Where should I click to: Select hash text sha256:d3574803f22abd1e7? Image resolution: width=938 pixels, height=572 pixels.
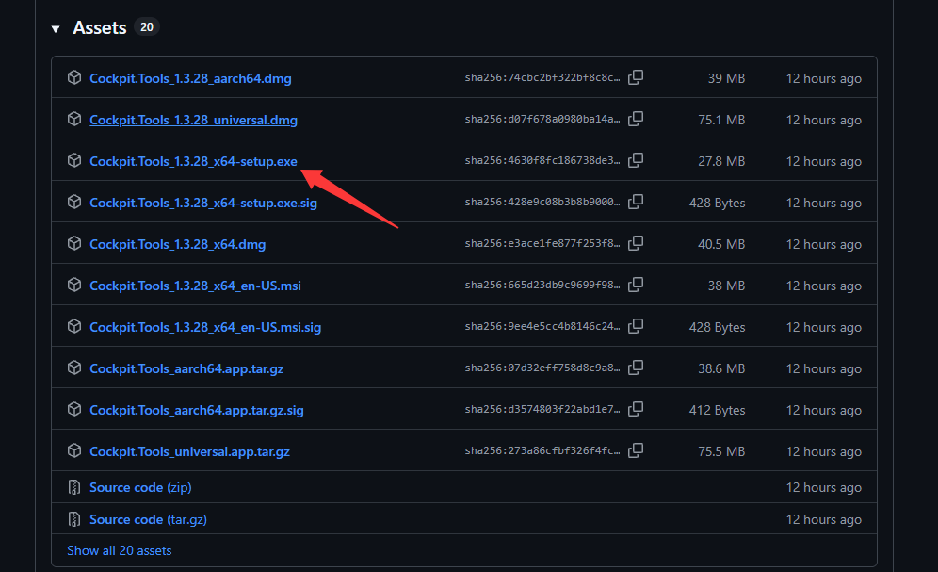pyautogui.click(x=542, y=409)
